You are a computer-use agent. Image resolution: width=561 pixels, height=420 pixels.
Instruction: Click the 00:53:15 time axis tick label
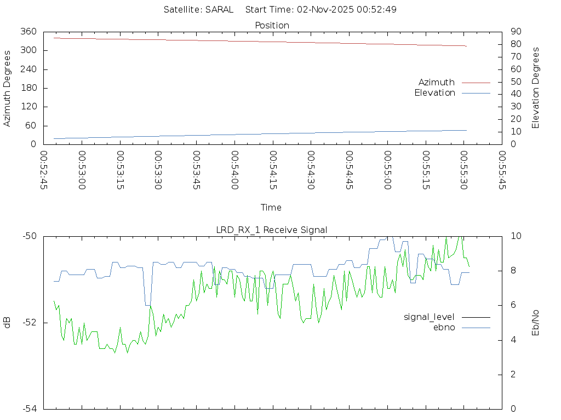click(x=120, y=170)
